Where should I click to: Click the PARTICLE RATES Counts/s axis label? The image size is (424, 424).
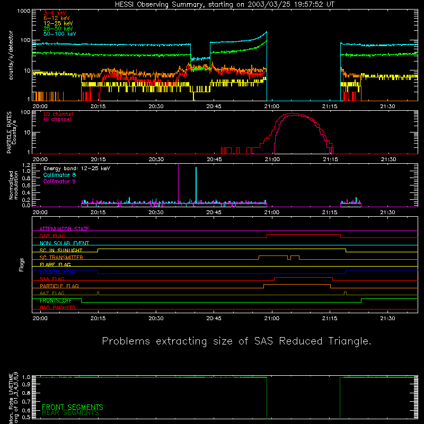[11, 132]
